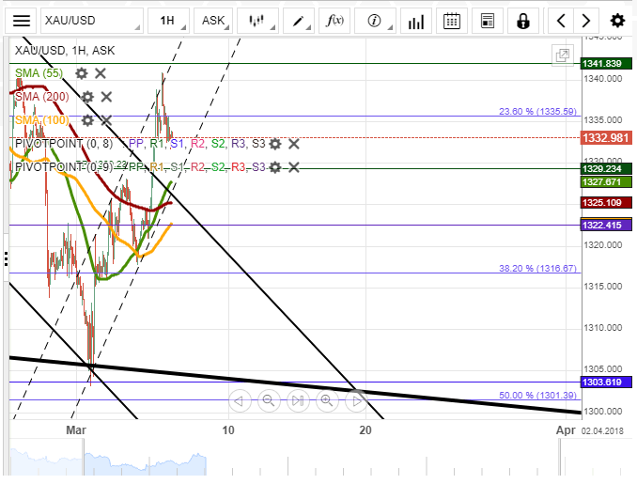
Task: Click the 1329.234 price level tag
Action: 606,168
